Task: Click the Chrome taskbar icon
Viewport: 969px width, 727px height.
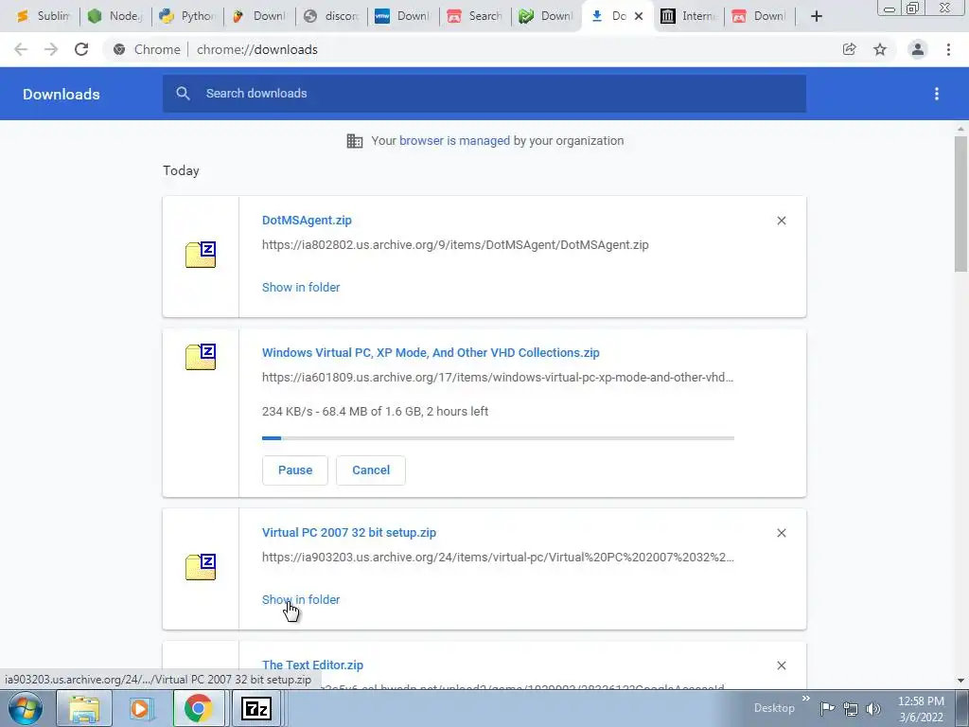Action: 198,708
